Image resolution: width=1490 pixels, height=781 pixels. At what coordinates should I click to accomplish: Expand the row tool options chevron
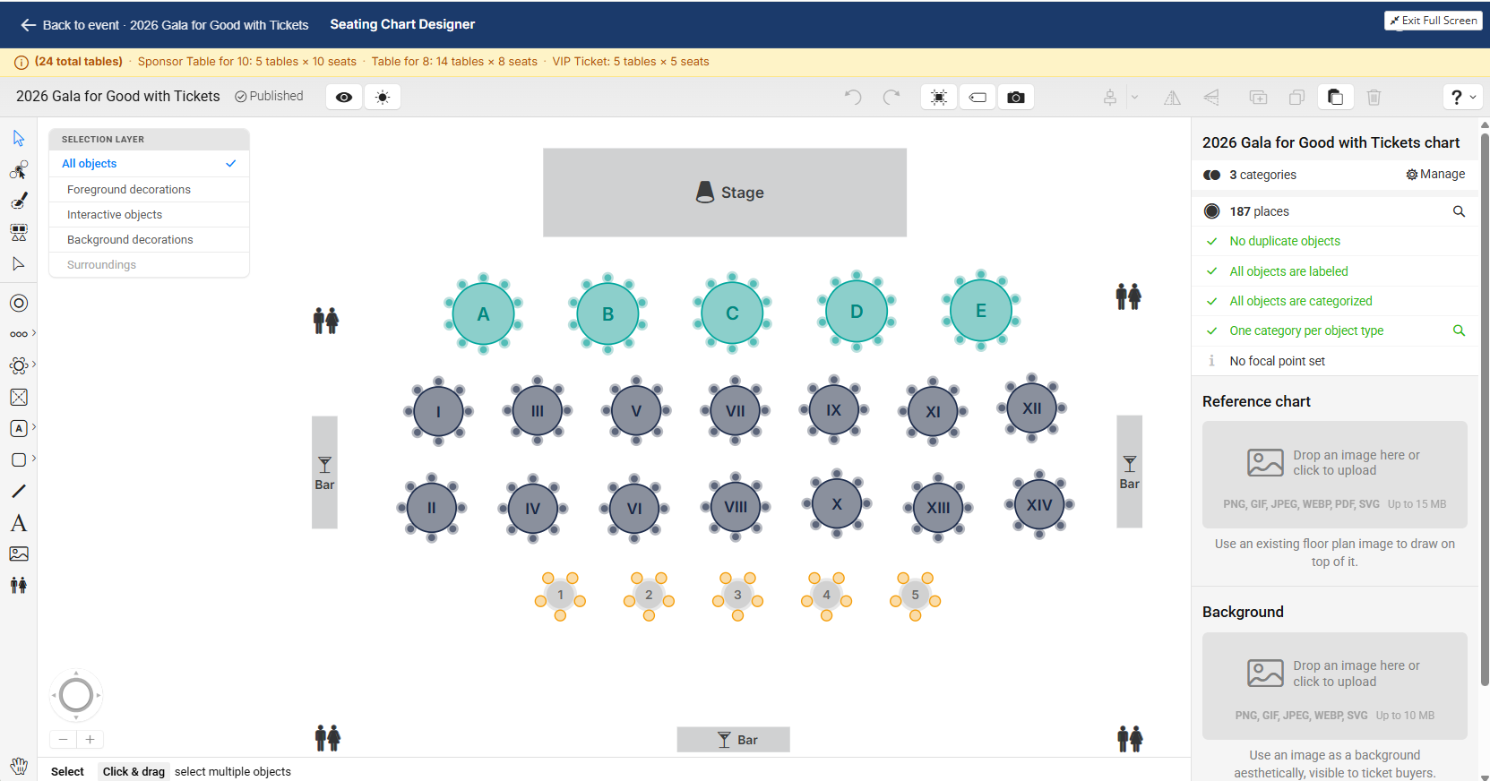click(34, 333)
